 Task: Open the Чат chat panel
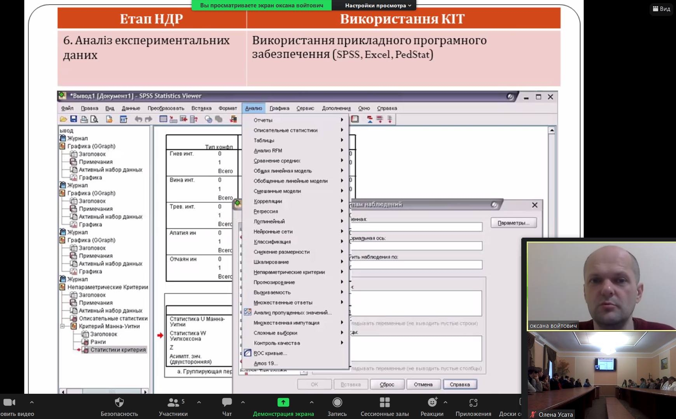(227, 407)
